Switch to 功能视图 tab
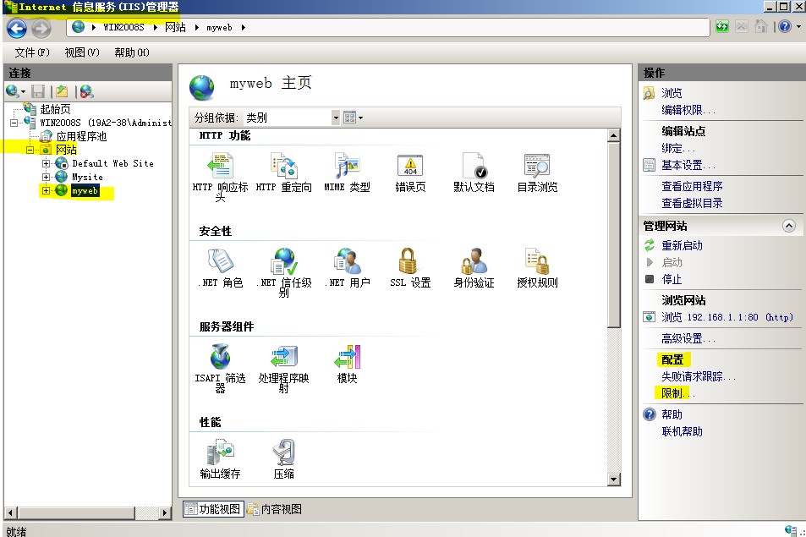 [x=213, y=509]
